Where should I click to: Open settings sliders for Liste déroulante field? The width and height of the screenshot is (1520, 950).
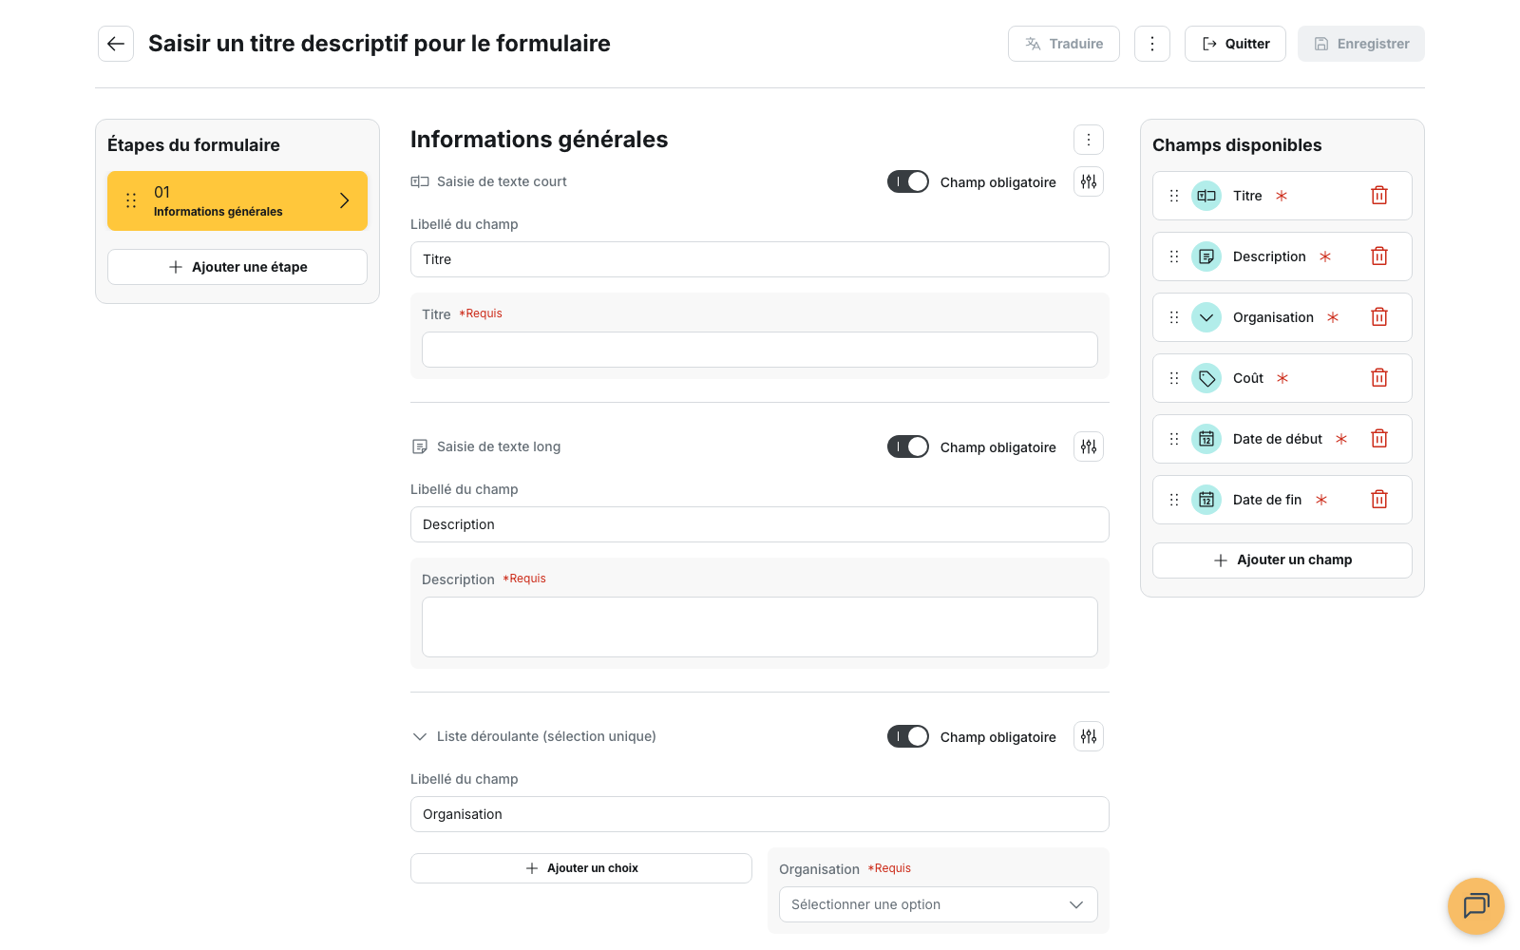[1089, 736]
